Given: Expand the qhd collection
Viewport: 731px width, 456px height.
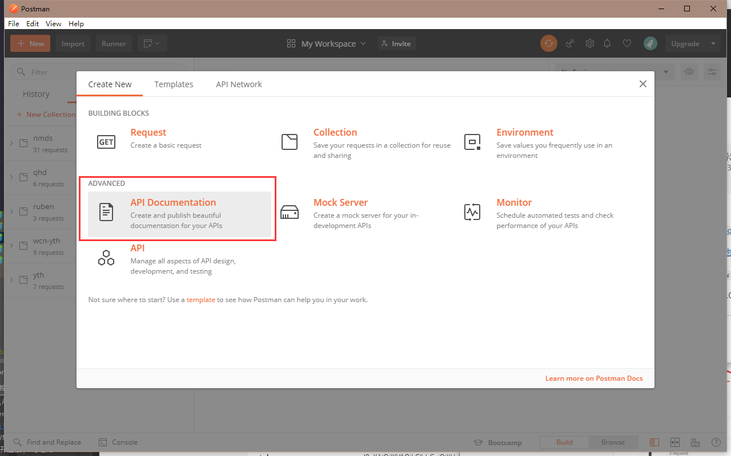Looking at the screenshot, I should coord(11,177).
